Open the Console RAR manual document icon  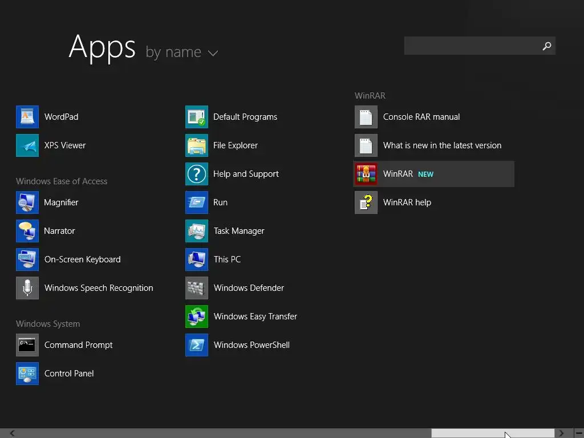click(366, 116)
